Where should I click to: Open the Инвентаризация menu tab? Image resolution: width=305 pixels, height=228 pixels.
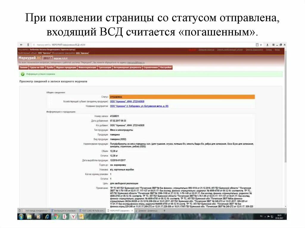point(87,67)
